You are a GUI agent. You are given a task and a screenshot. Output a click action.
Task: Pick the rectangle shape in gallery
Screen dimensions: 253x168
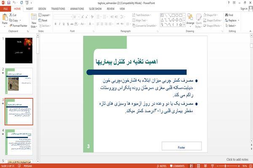coord(173,16)
